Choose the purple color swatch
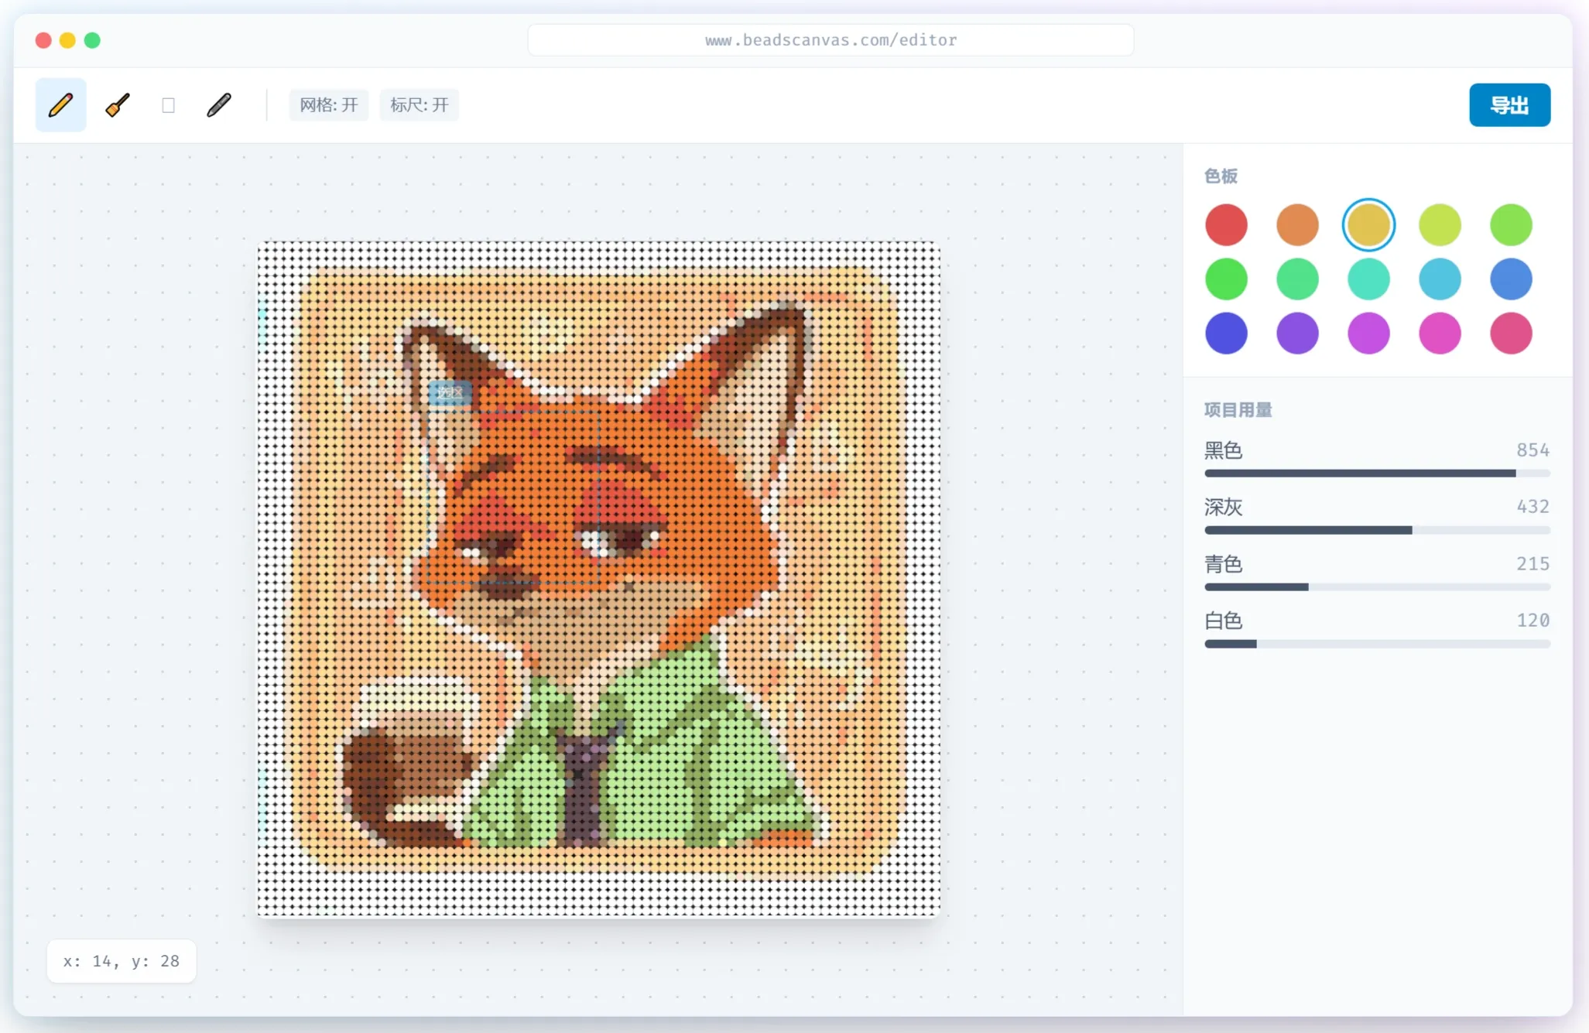 pyautogui.click(x=1297, y=334)
